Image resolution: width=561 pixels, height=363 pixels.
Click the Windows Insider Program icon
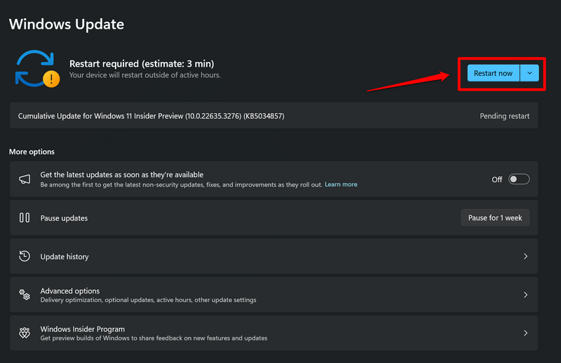[x=25, y=333]
